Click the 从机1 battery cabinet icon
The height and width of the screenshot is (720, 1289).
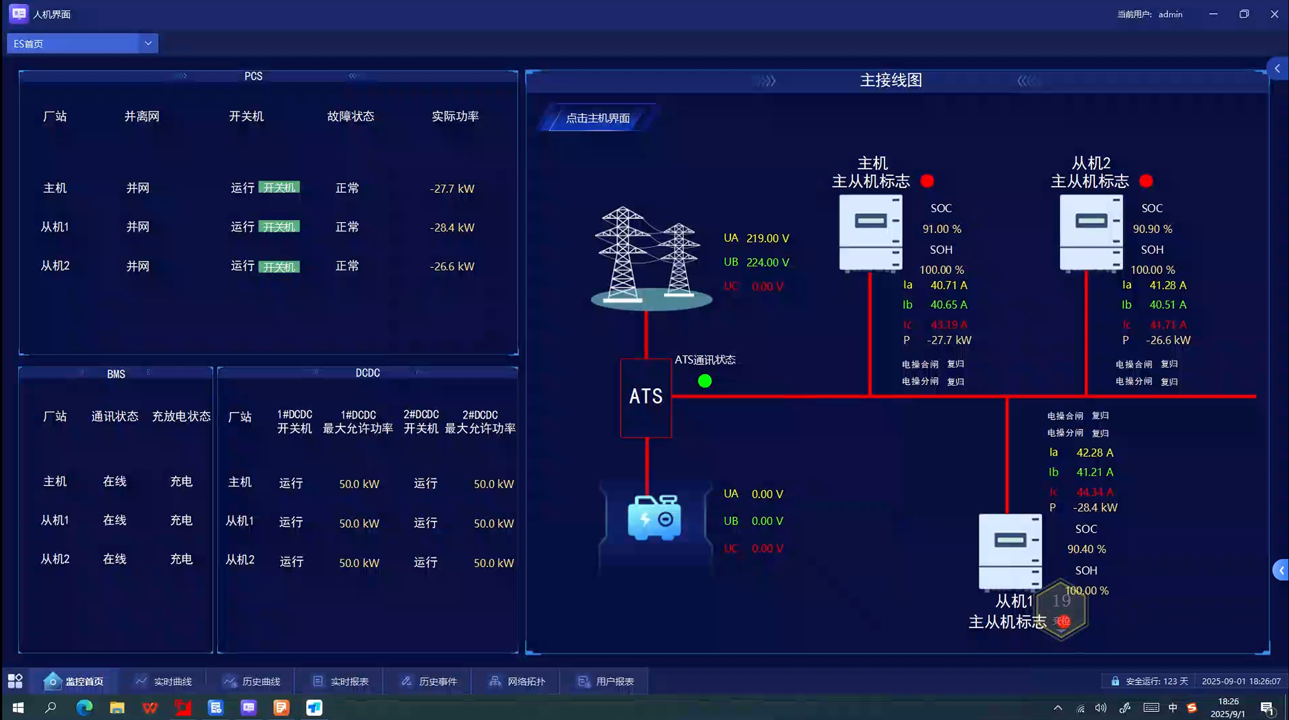[x=1010, y=551]
